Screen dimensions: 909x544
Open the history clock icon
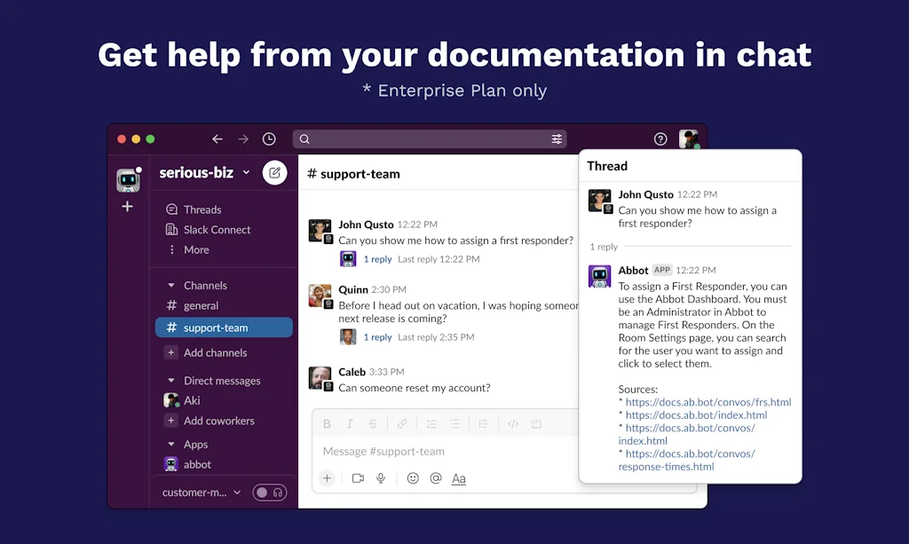(269, 139)
